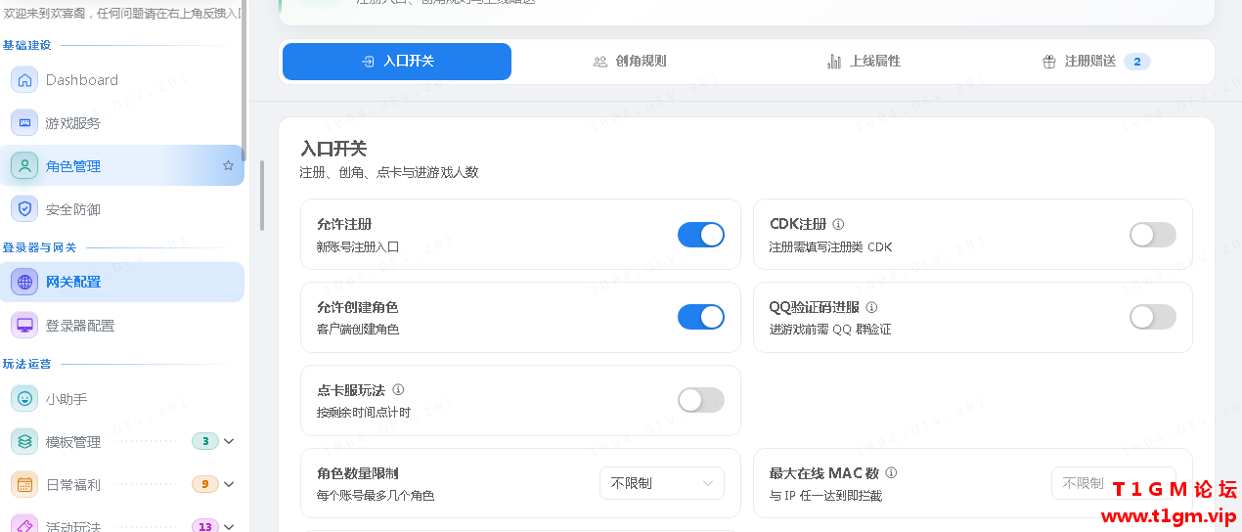
Task: Expand the 活动玩法 submenu chevron
Action: (x=230, y=526)
